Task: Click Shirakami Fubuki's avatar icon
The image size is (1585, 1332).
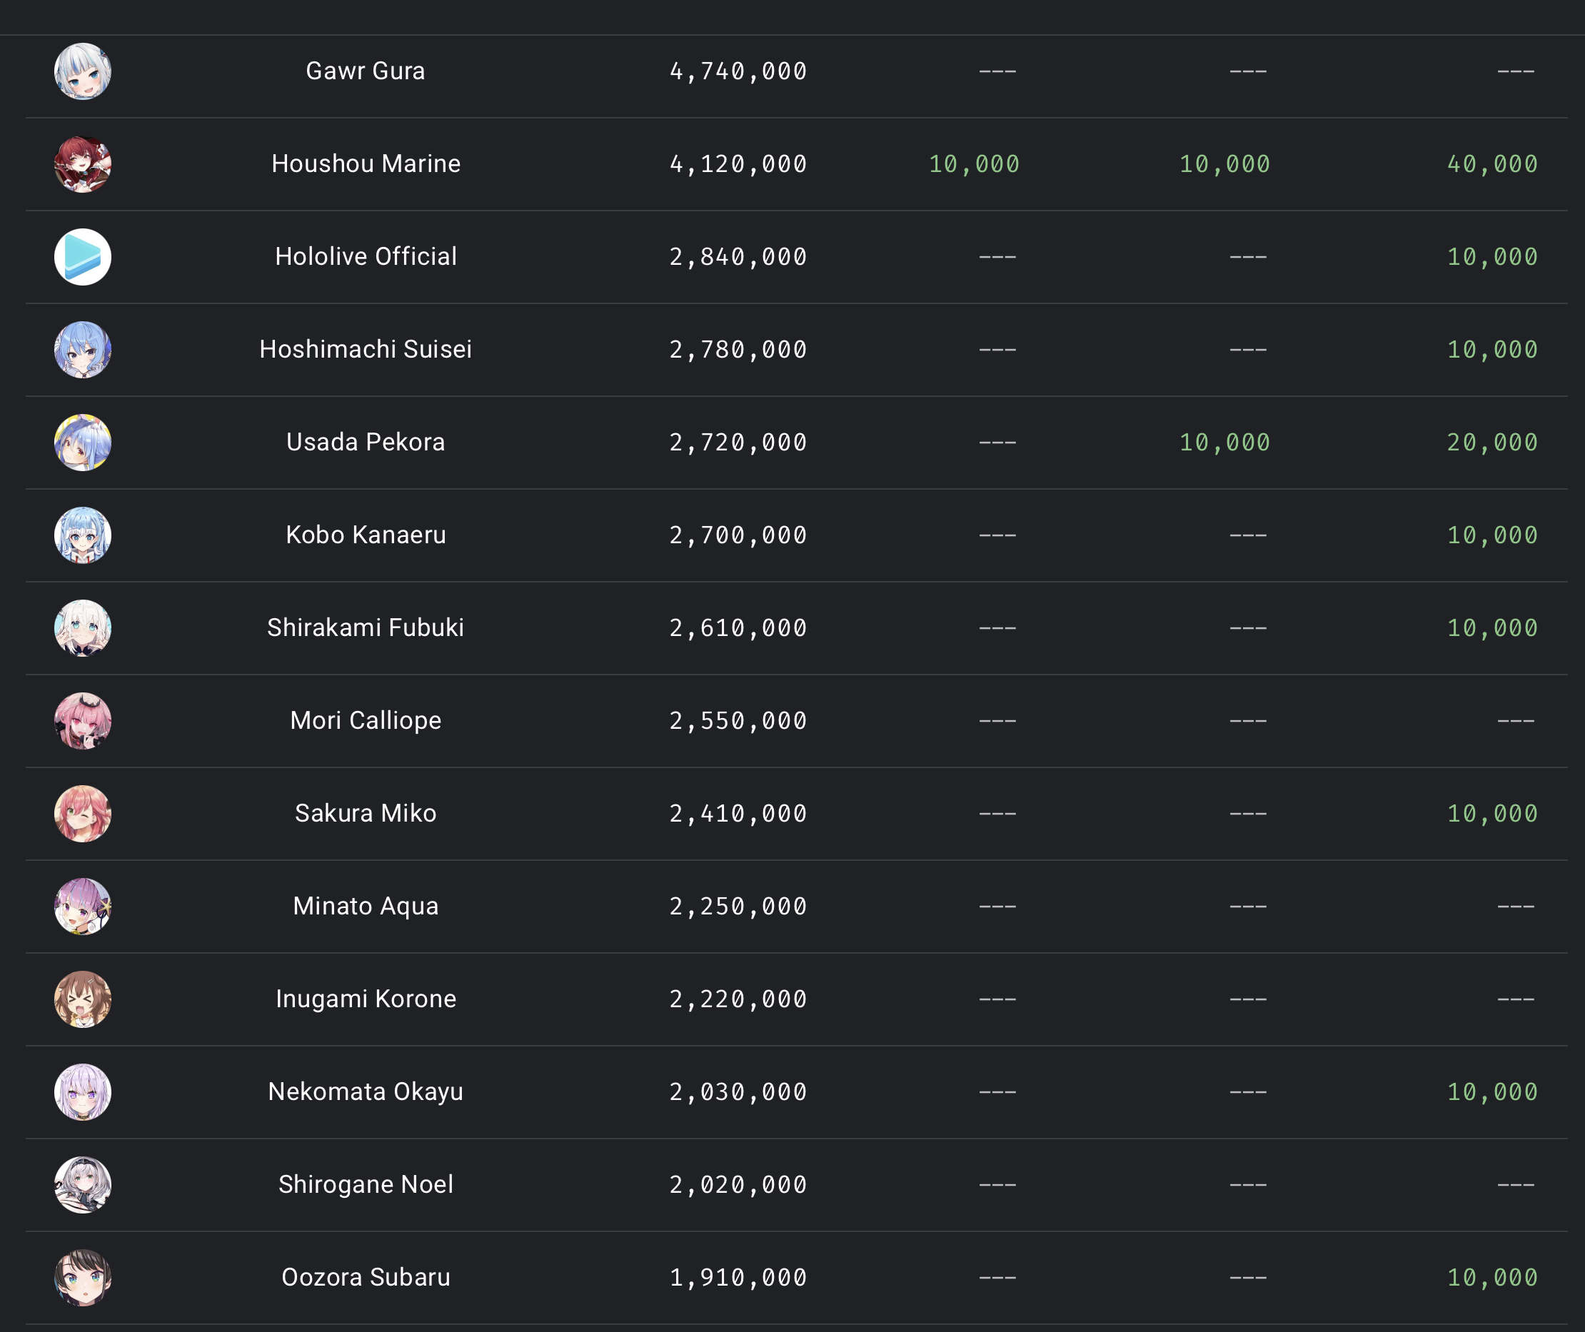Action: click(x=83, y=628)
